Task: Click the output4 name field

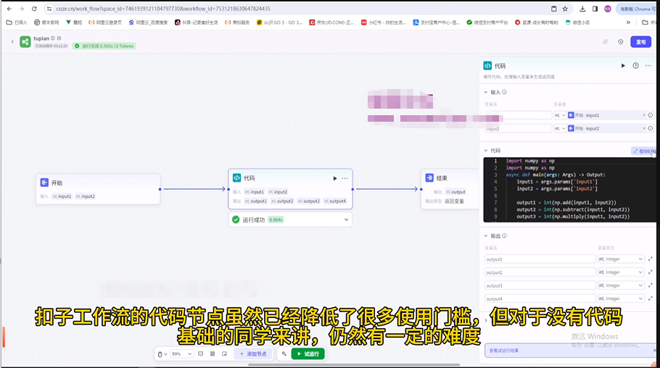Action: 540,299
